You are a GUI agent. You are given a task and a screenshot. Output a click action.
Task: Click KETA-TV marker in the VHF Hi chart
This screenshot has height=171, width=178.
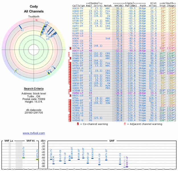tap(37, 159)
